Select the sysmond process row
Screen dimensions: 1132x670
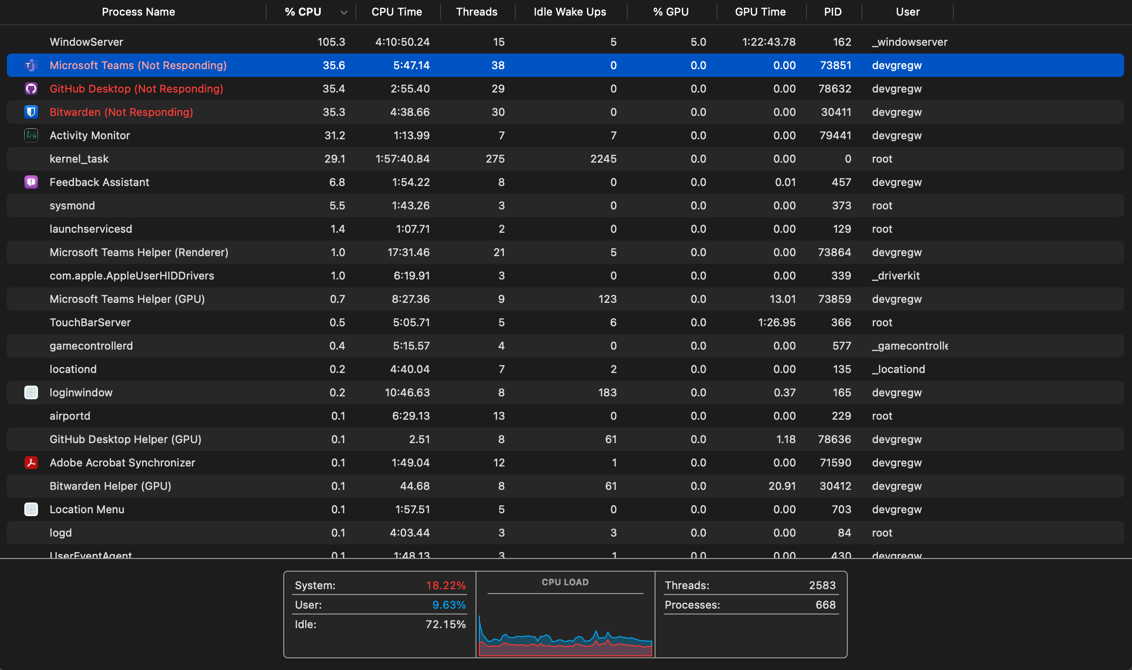click(566, 205)
